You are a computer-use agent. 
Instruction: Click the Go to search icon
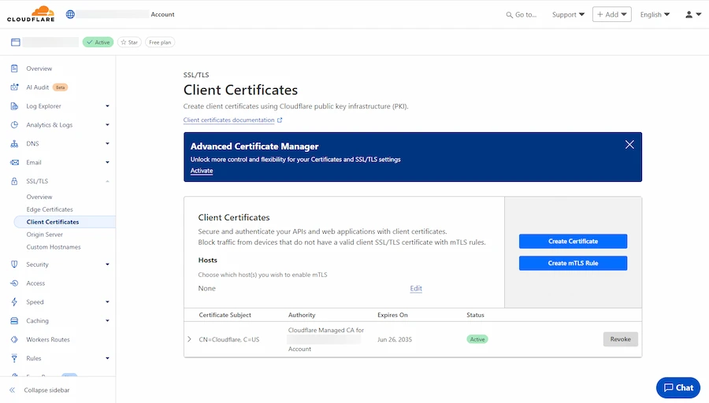(x=509, y=14)
